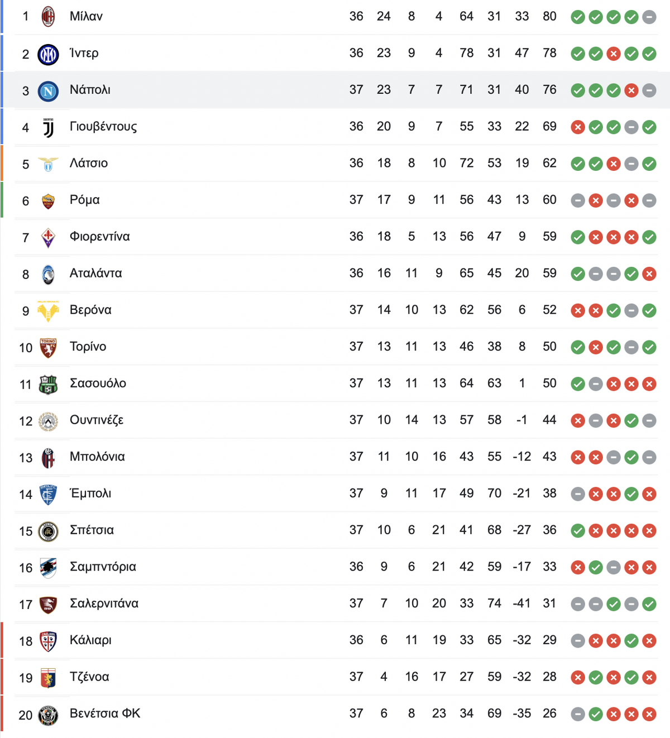This screenshot has height=738, width=670.
Task: Click Μίλαν's most recent draw indicator
Action: point(649,17)
